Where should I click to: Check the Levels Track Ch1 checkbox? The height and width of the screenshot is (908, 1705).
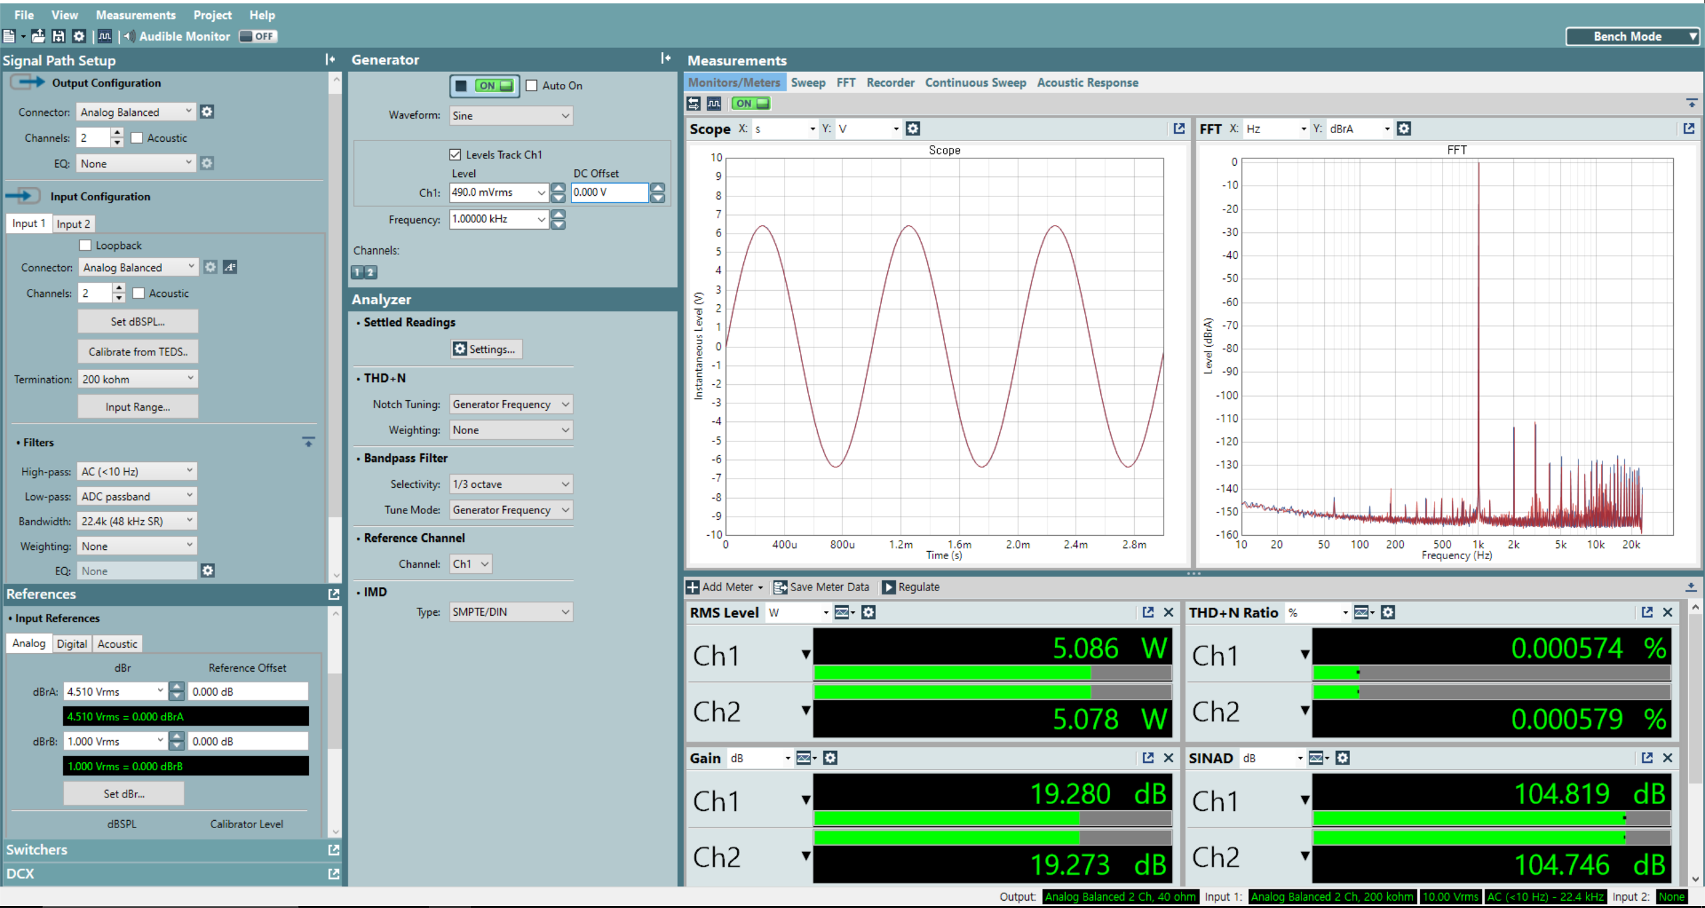tap(457, 156)
